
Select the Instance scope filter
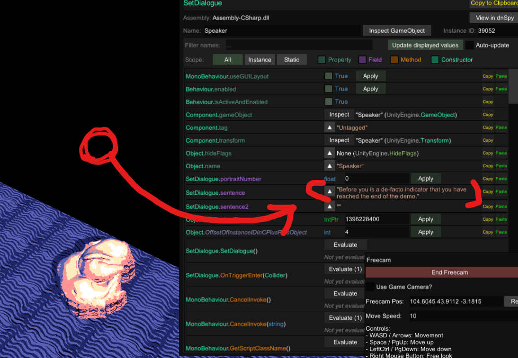260,60
